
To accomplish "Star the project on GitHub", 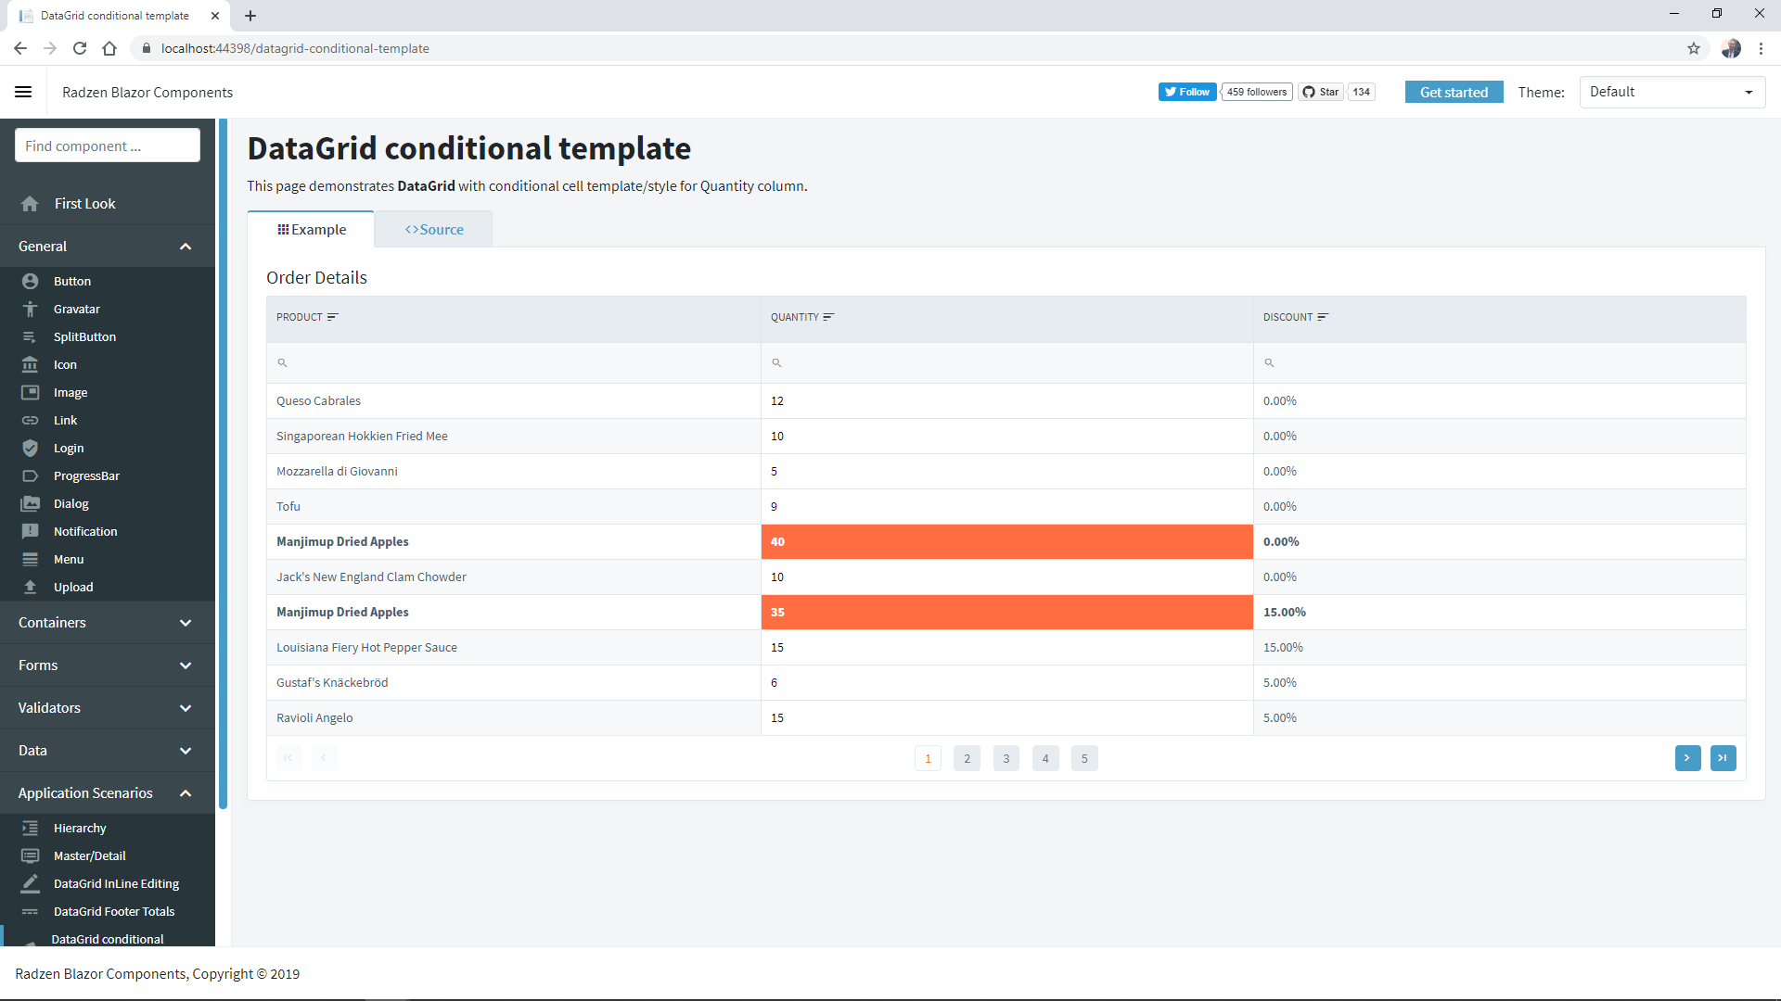I will pos(1321,92).
